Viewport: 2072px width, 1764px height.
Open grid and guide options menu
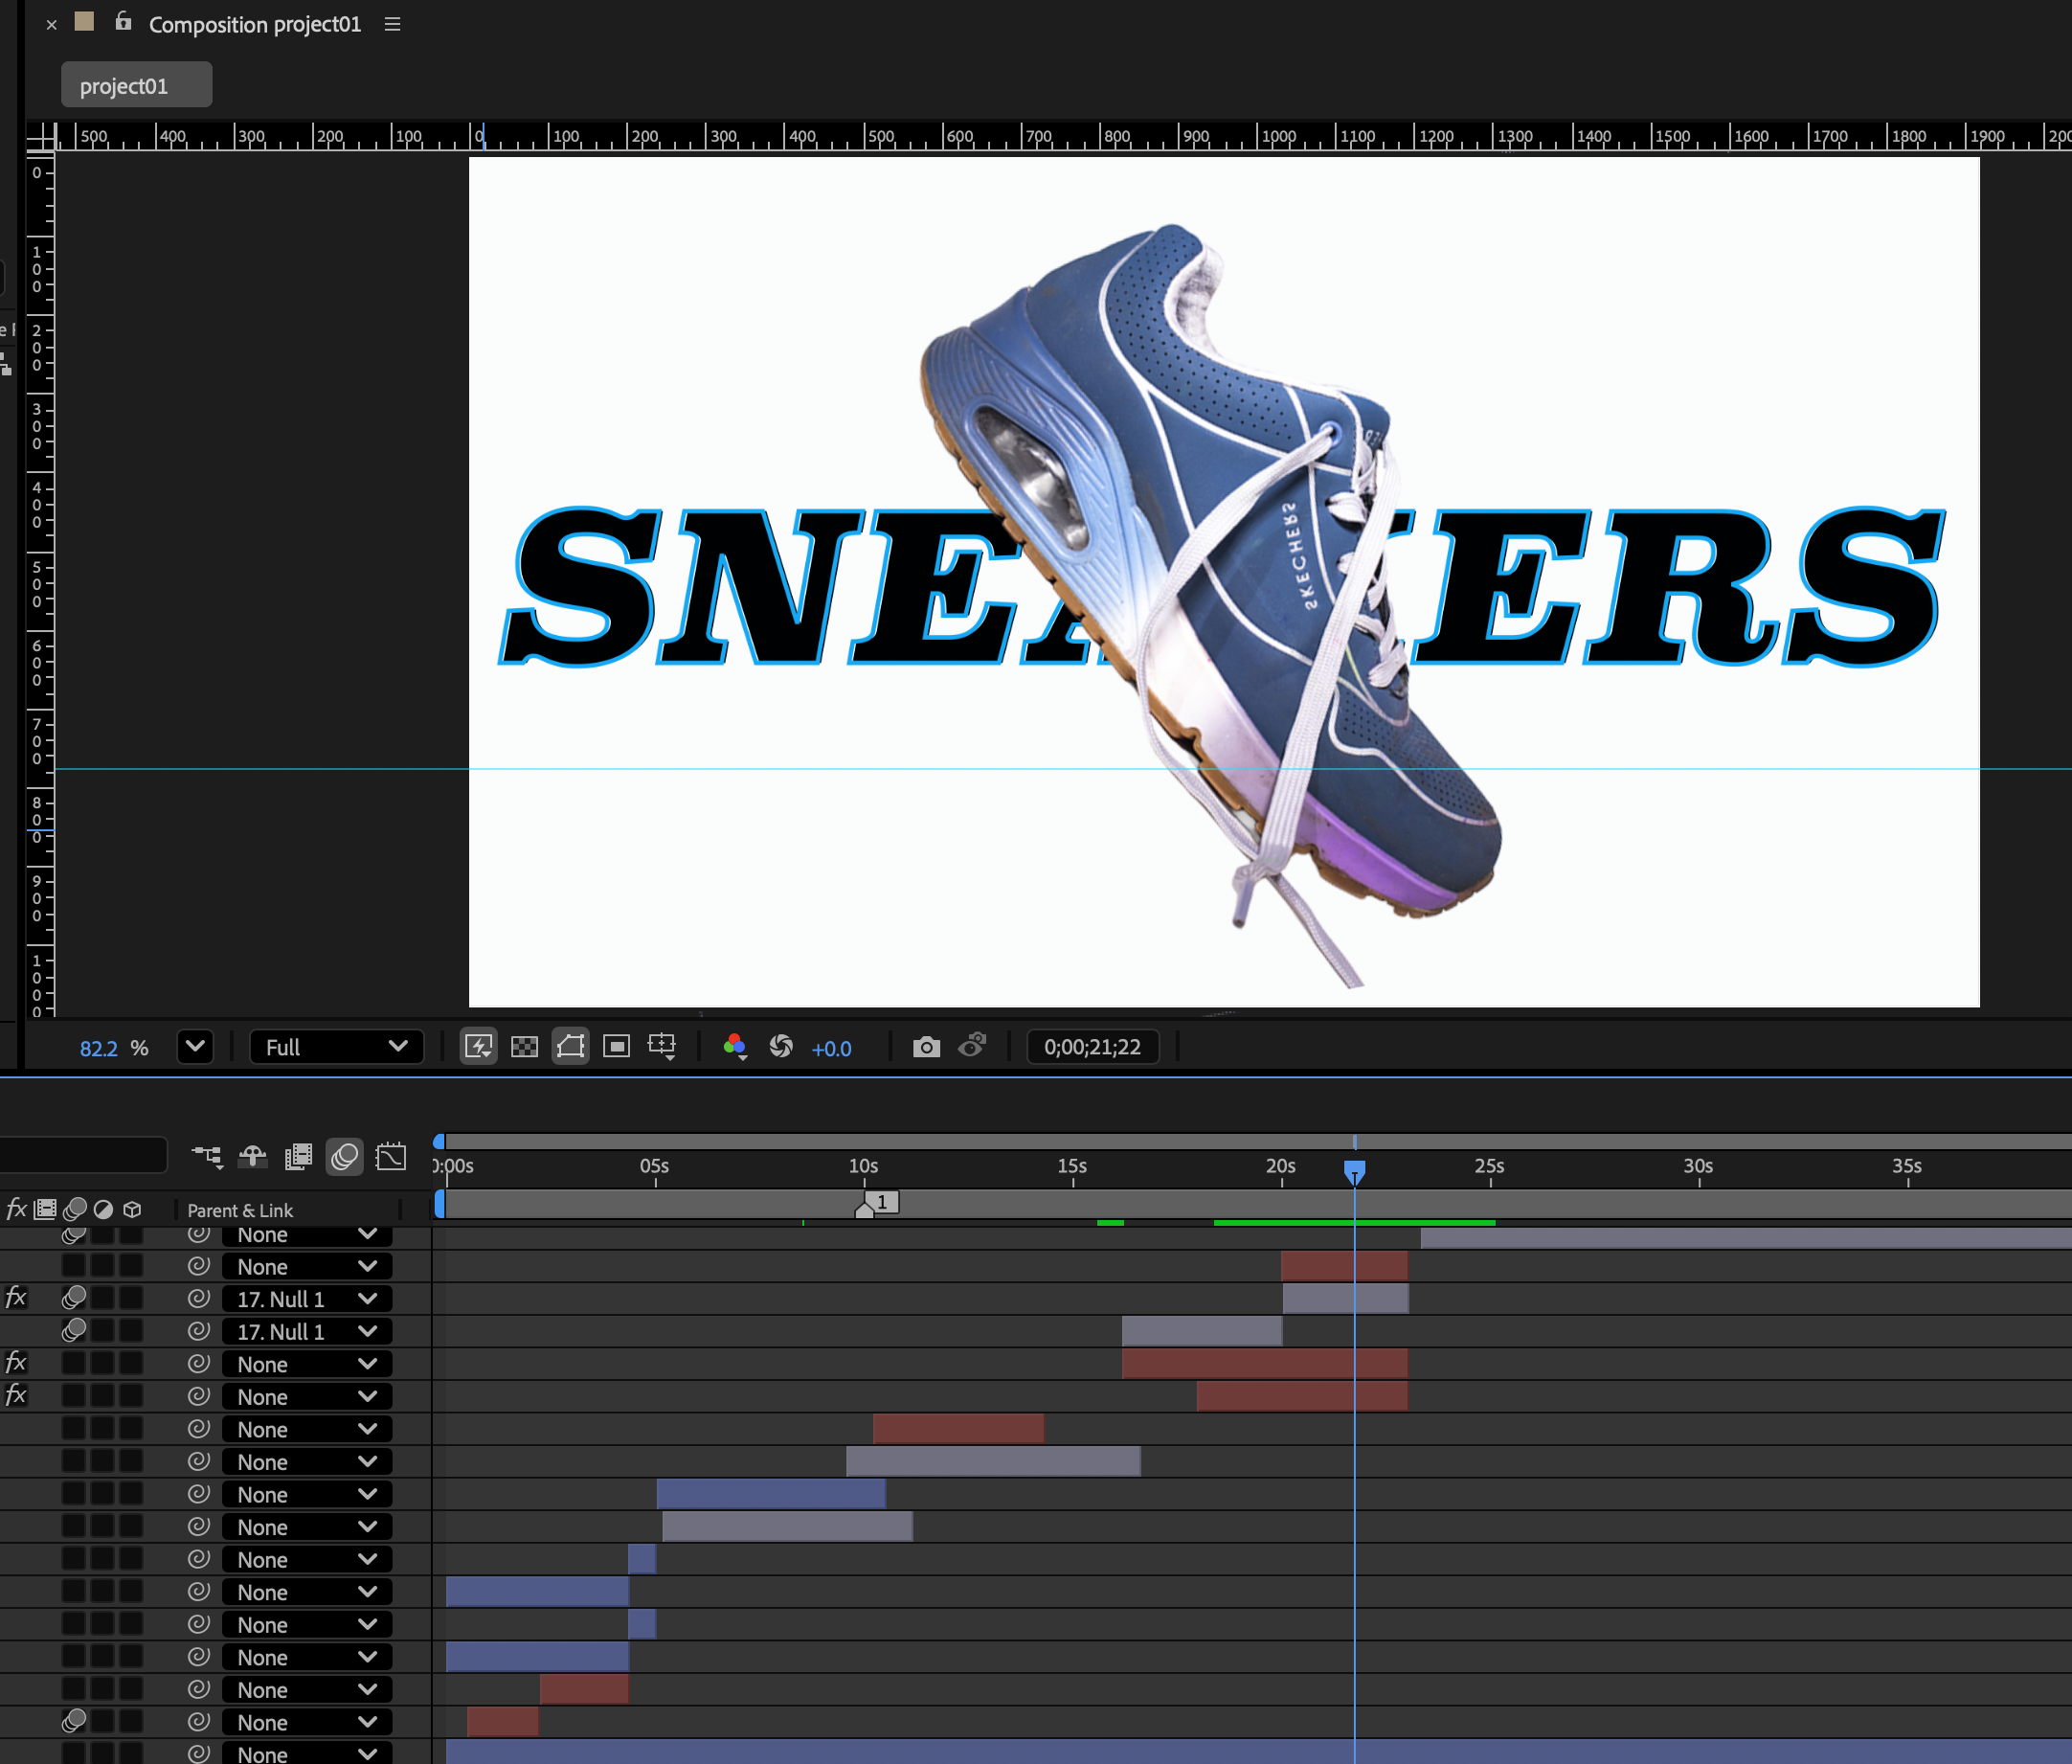[x=662, y=1047]
